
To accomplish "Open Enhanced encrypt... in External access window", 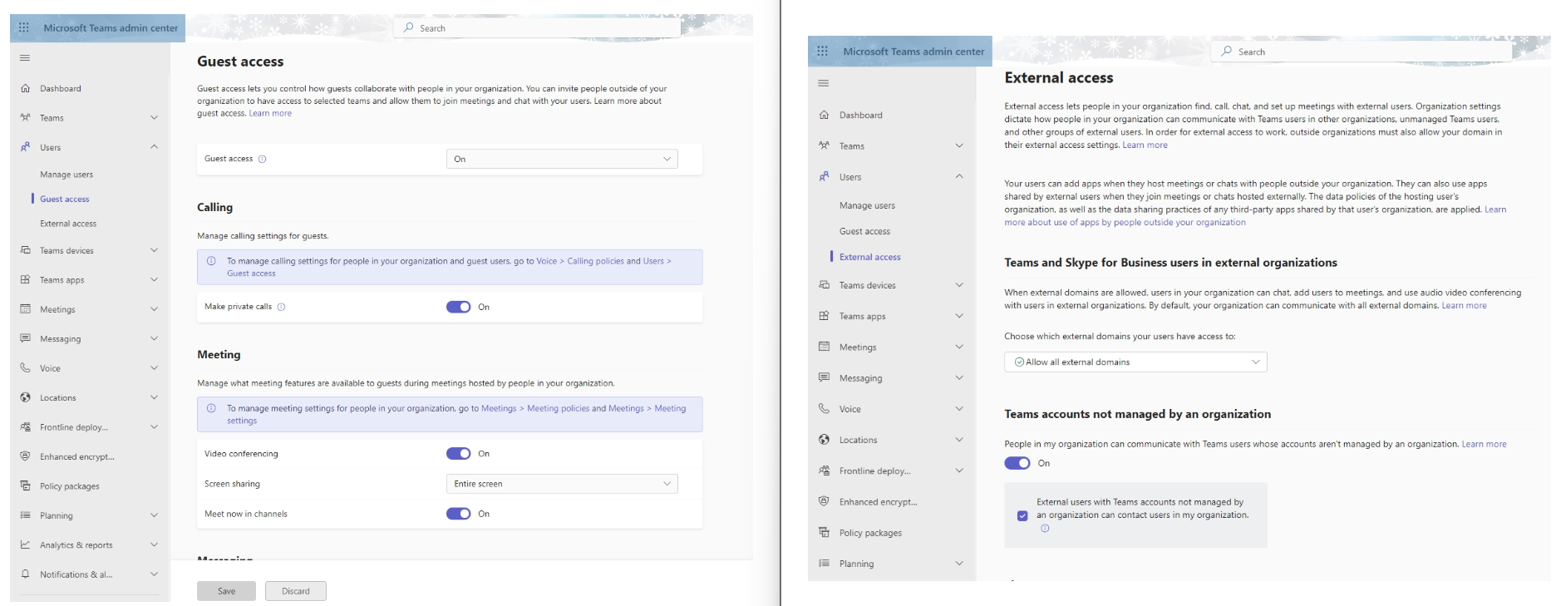I will coord(878,502).
